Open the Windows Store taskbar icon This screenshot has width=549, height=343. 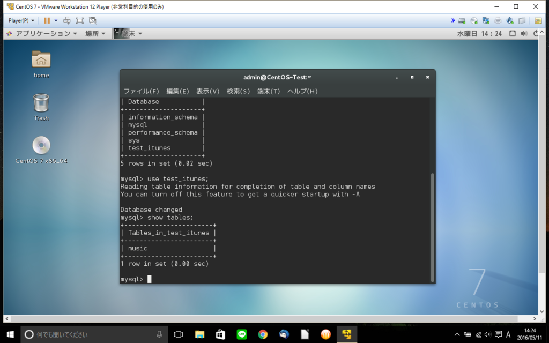point(220,334)
